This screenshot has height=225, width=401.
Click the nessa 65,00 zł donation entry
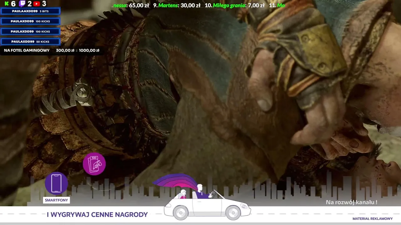[131, 5]
